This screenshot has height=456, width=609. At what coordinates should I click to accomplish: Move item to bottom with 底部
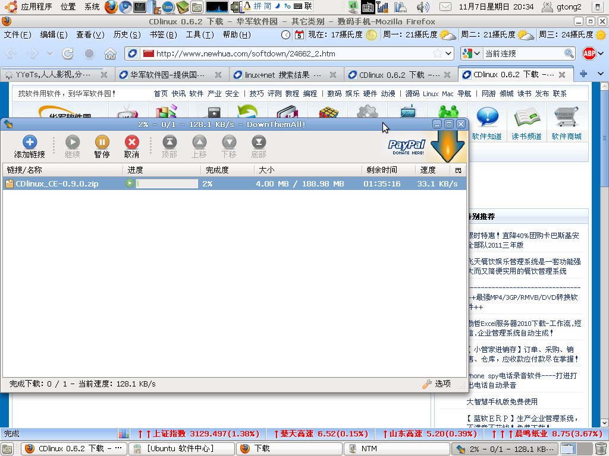259,147
